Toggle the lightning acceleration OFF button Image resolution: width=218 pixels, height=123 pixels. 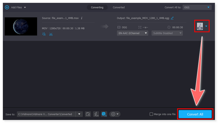(96, 114)
